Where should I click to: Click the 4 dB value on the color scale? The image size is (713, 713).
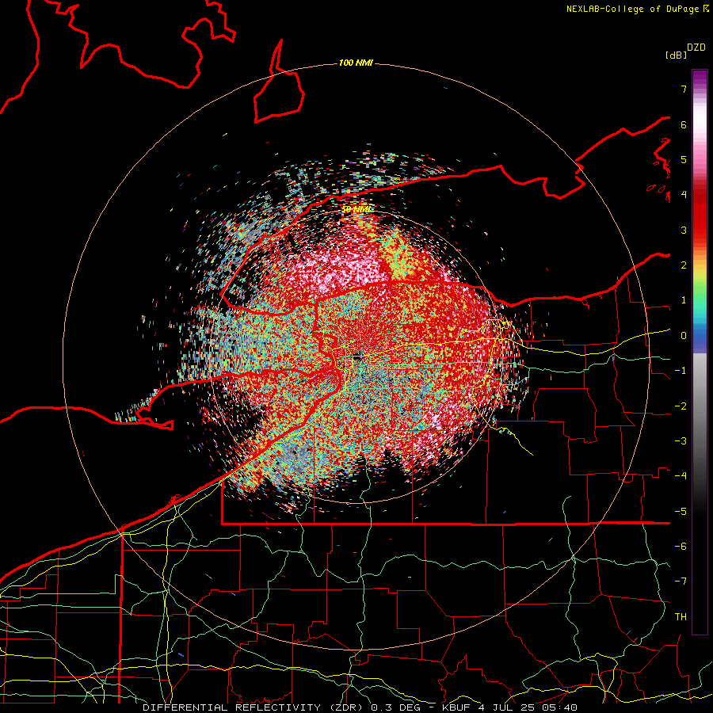(x=684, y=195)
